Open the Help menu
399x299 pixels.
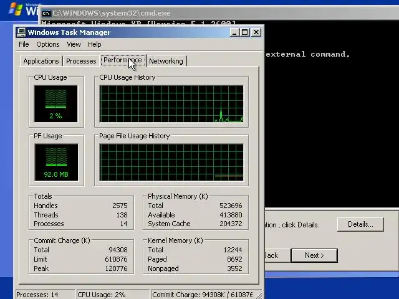(x=95, y=44)
